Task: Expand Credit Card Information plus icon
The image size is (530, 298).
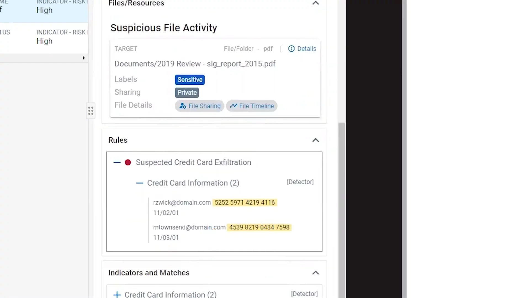Action: point(117,294)
